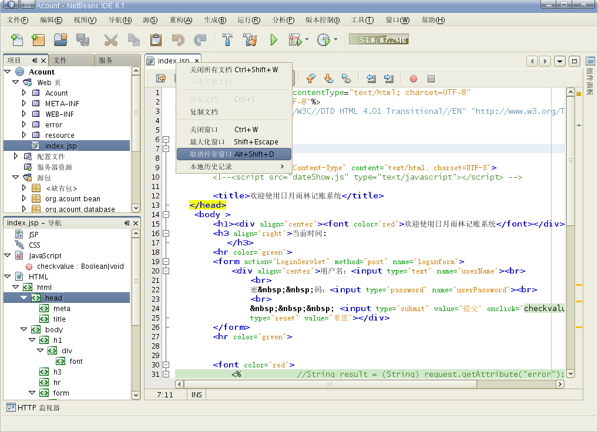The height and width of the screenshot is (432, 598).
Task: Click the memory usage bar 53.8/87.2MB
Action: (379, 39)
